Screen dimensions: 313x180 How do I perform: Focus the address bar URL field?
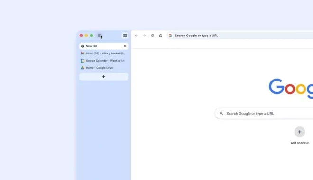[x=239, y=36]
